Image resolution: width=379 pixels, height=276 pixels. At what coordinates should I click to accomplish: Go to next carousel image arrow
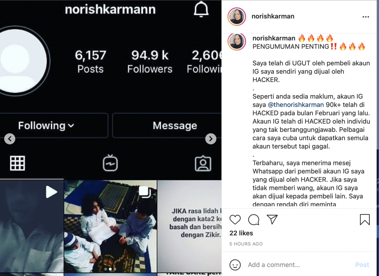tap(211, 139)
